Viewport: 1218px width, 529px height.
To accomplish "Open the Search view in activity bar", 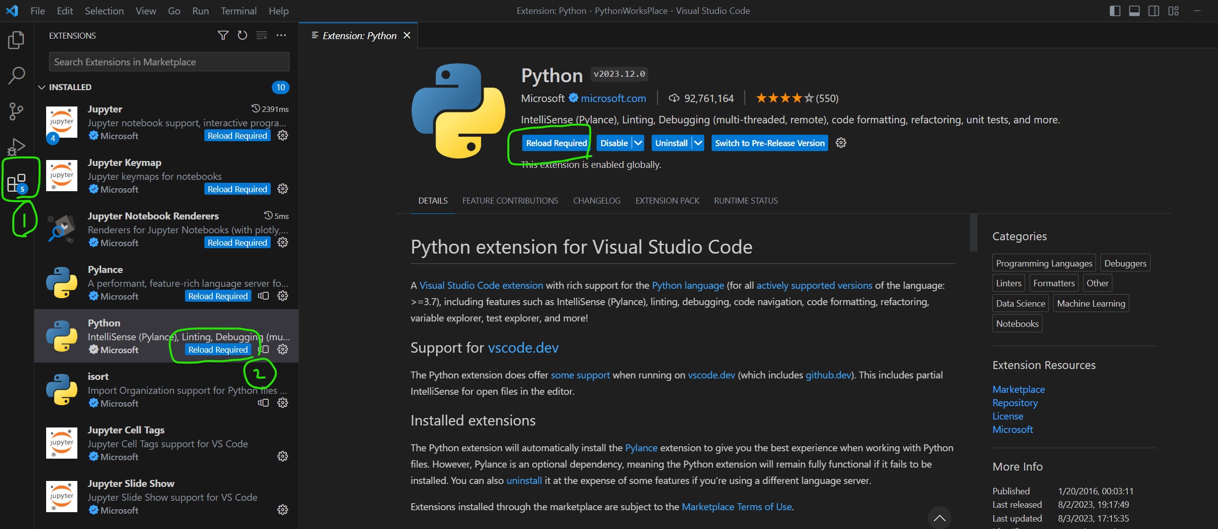I will (16, 76).
